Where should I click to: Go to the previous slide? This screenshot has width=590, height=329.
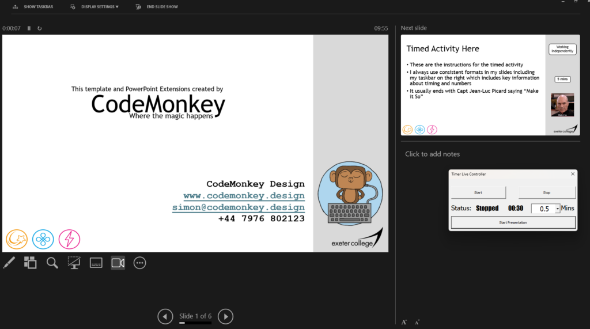tap(165, 316)
